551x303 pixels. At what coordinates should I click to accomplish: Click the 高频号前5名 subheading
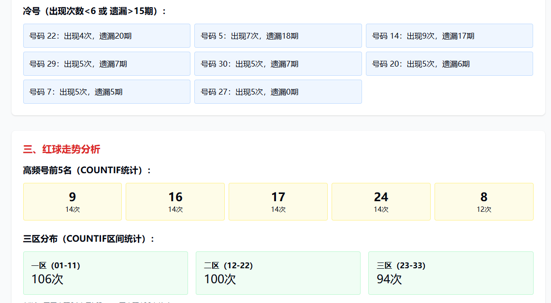click(x=87, y=170)
